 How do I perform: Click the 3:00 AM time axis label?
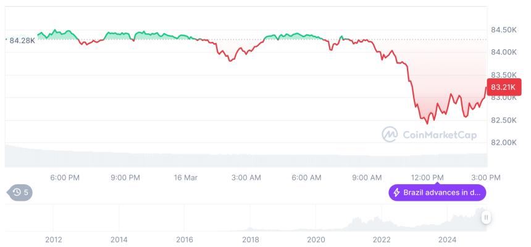pyautogui.click(x=246, y=177)
